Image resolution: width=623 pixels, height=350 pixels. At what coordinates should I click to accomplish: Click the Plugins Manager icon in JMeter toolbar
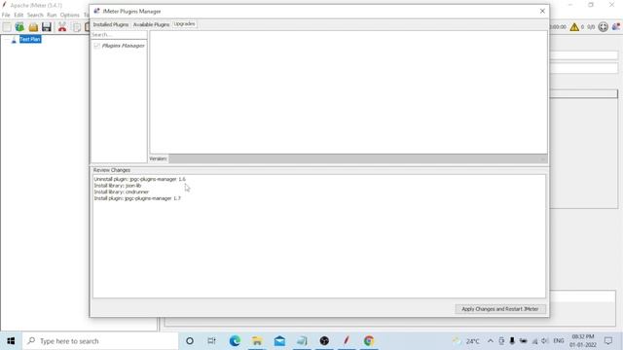[x=616, y=27]
